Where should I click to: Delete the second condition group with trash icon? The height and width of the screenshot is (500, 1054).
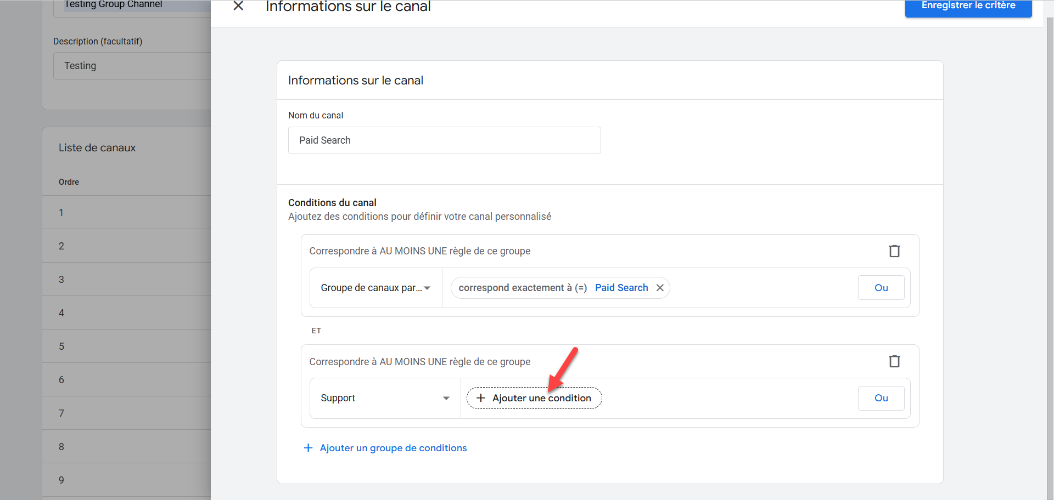(x=894, y=361)
